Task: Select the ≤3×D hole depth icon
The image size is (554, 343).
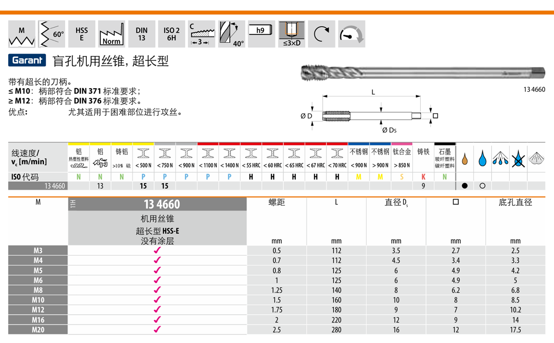Action: (292, 34)
